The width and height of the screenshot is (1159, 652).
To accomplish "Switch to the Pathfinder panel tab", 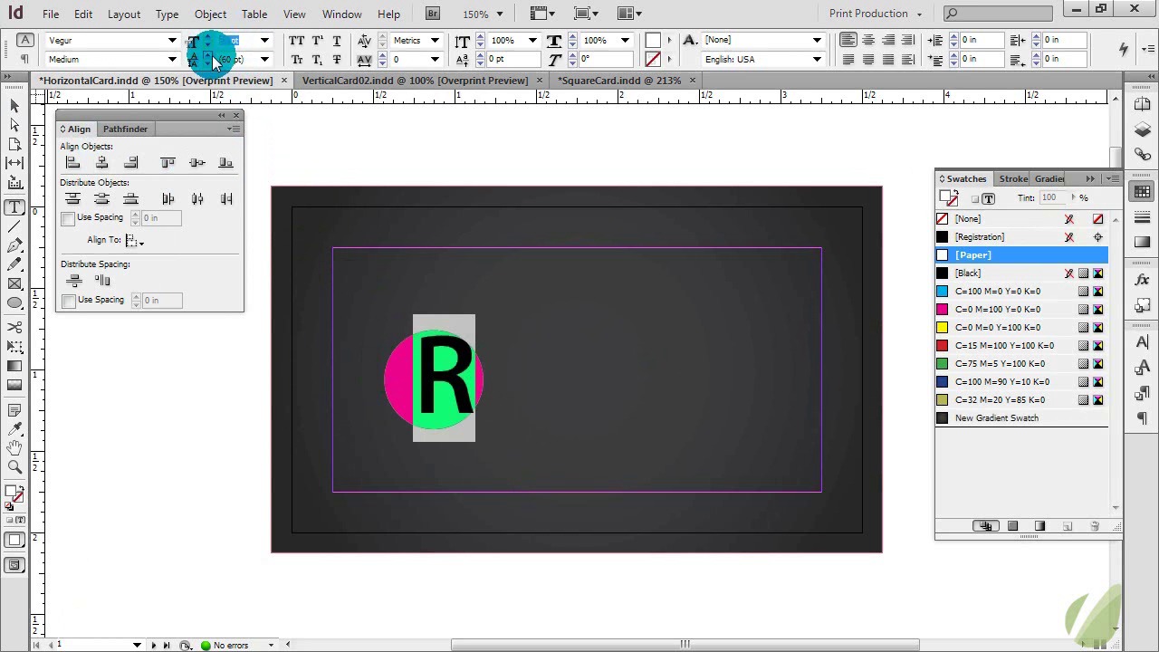I will click(125, 129).
